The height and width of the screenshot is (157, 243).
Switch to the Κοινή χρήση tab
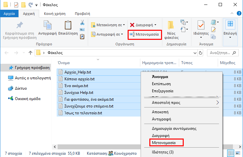tap(55, 14)
